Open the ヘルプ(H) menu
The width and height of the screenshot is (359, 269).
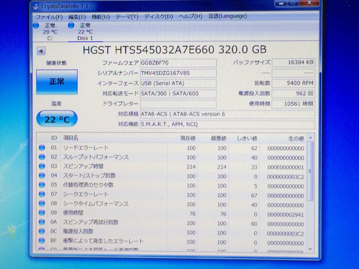click(x=190, y=16)
